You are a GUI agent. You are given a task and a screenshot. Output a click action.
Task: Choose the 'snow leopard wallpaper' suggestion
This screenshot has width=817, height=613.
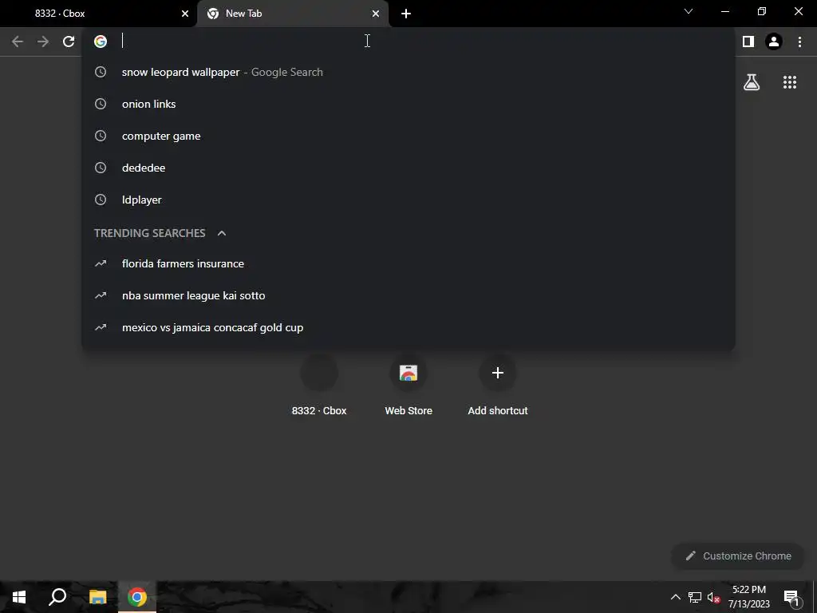pyautogui.click(x=408, y=72)
